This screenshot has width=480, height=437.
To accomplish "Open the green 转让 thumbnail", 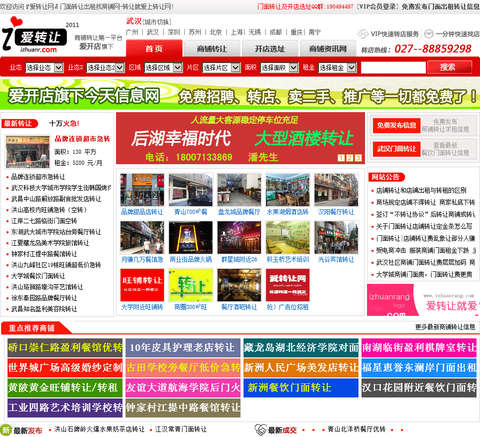I will tap(190, 285).
